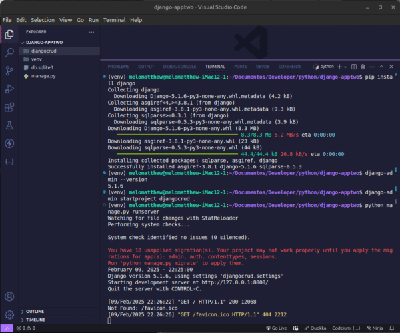Click the EXPLORER panel title

coord(36,32)
